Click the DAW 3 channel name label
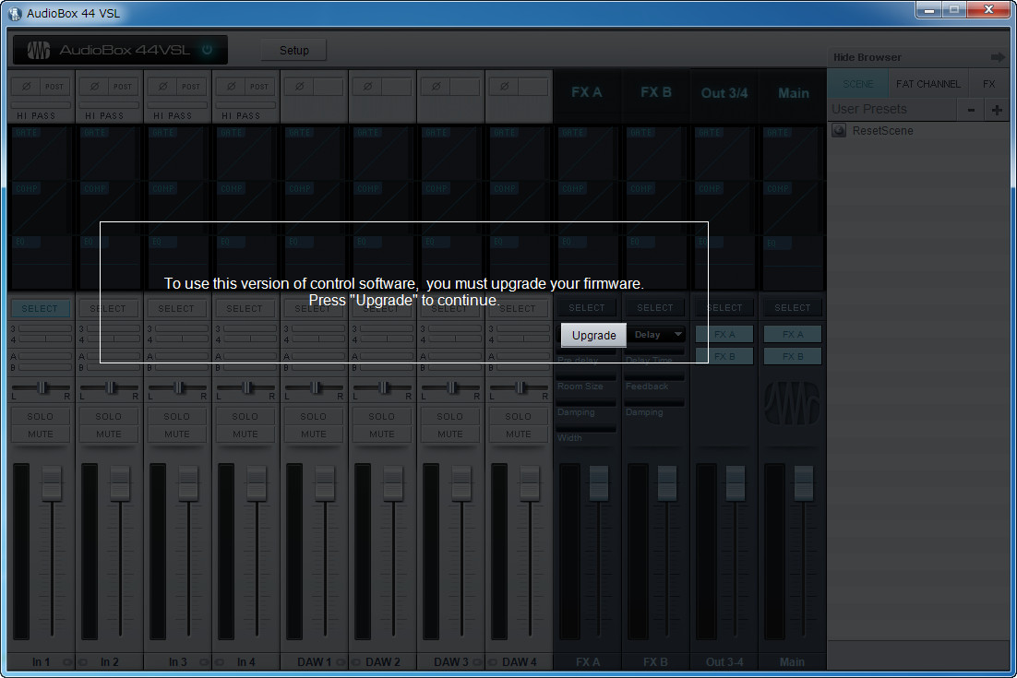The image size is (1017, 678). click(450, 661)
